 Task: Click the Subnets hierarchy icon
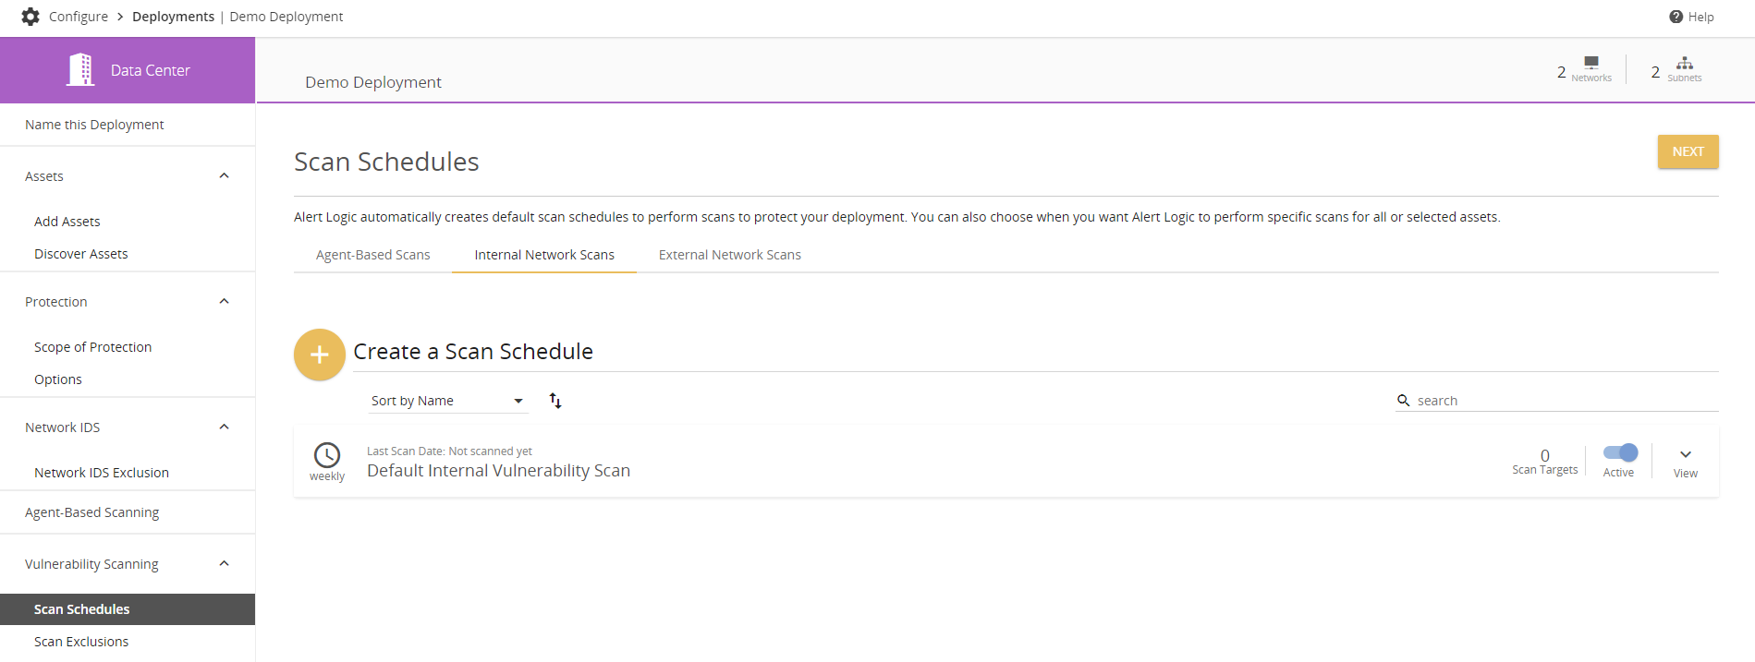[x=1685, y=62]
